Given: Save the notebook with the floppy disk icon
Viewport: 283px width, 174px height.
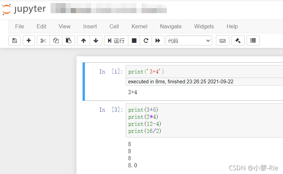Looking at the screenshot, I should tap(14, 40).
